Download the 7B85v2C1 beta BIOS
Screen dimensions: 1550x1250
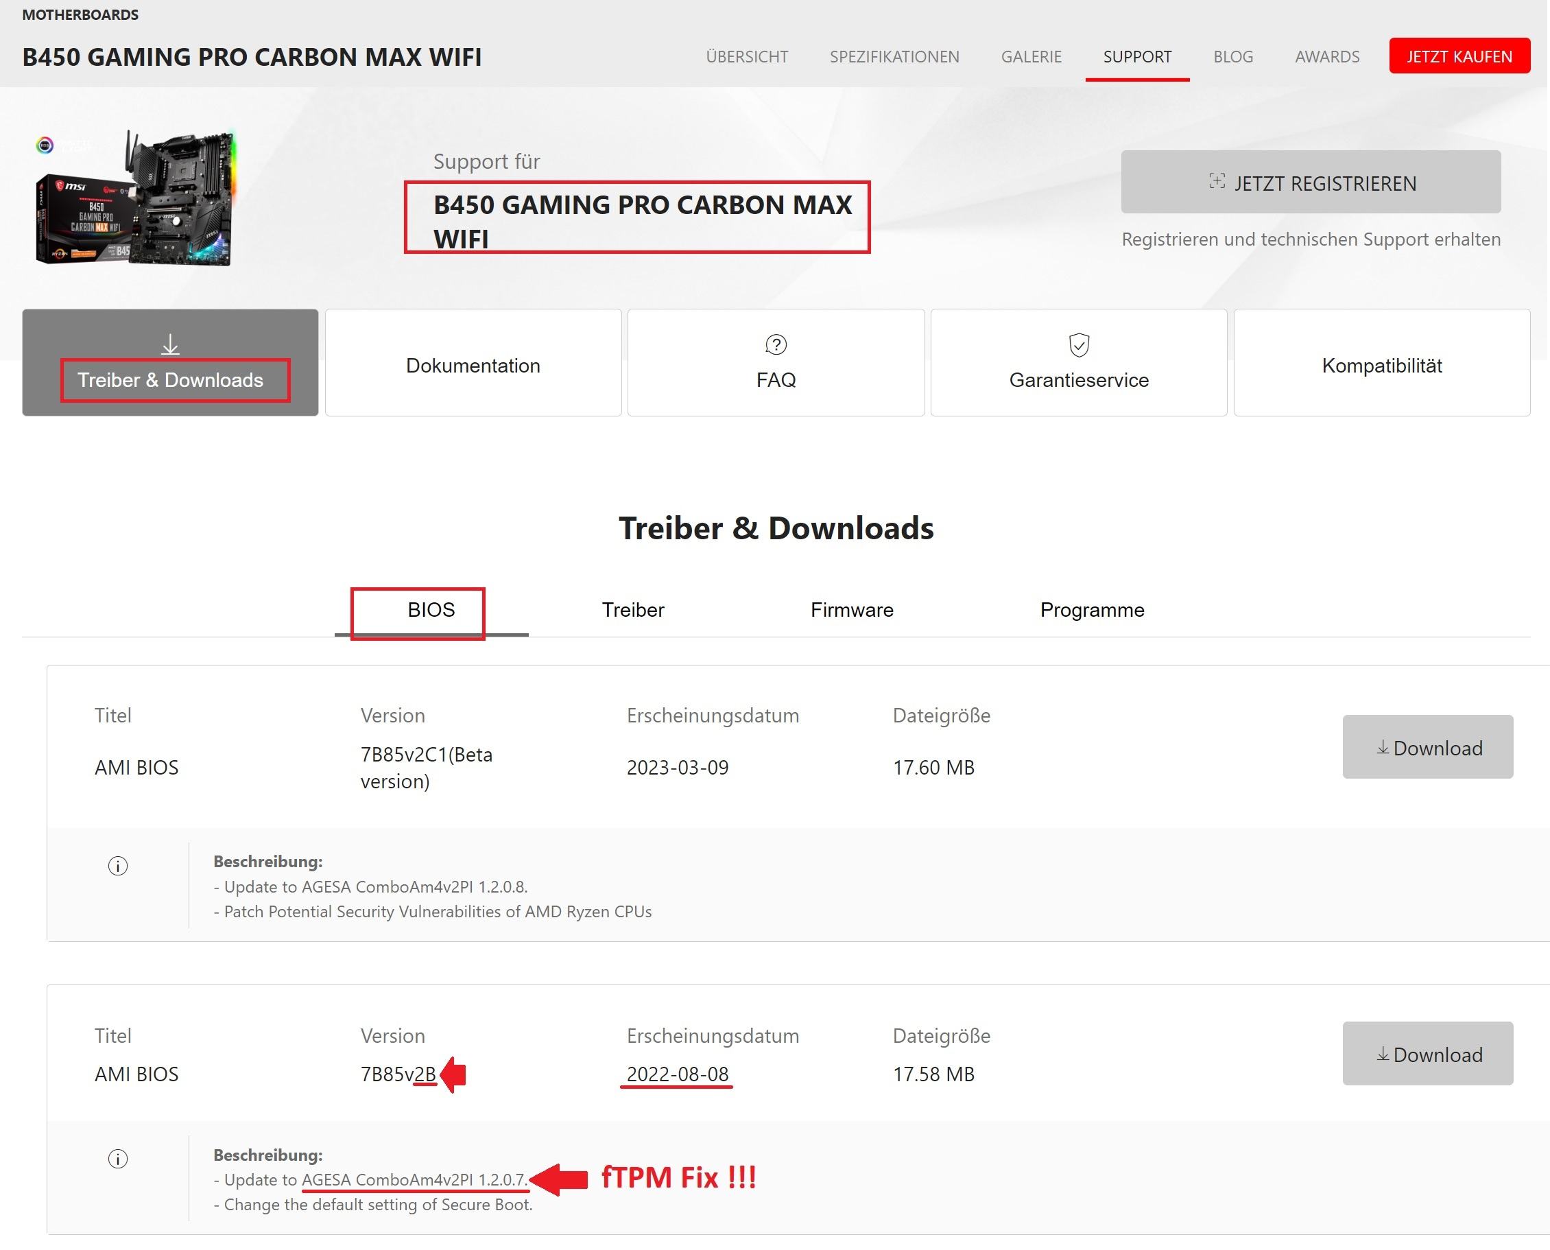(1427, 746)
